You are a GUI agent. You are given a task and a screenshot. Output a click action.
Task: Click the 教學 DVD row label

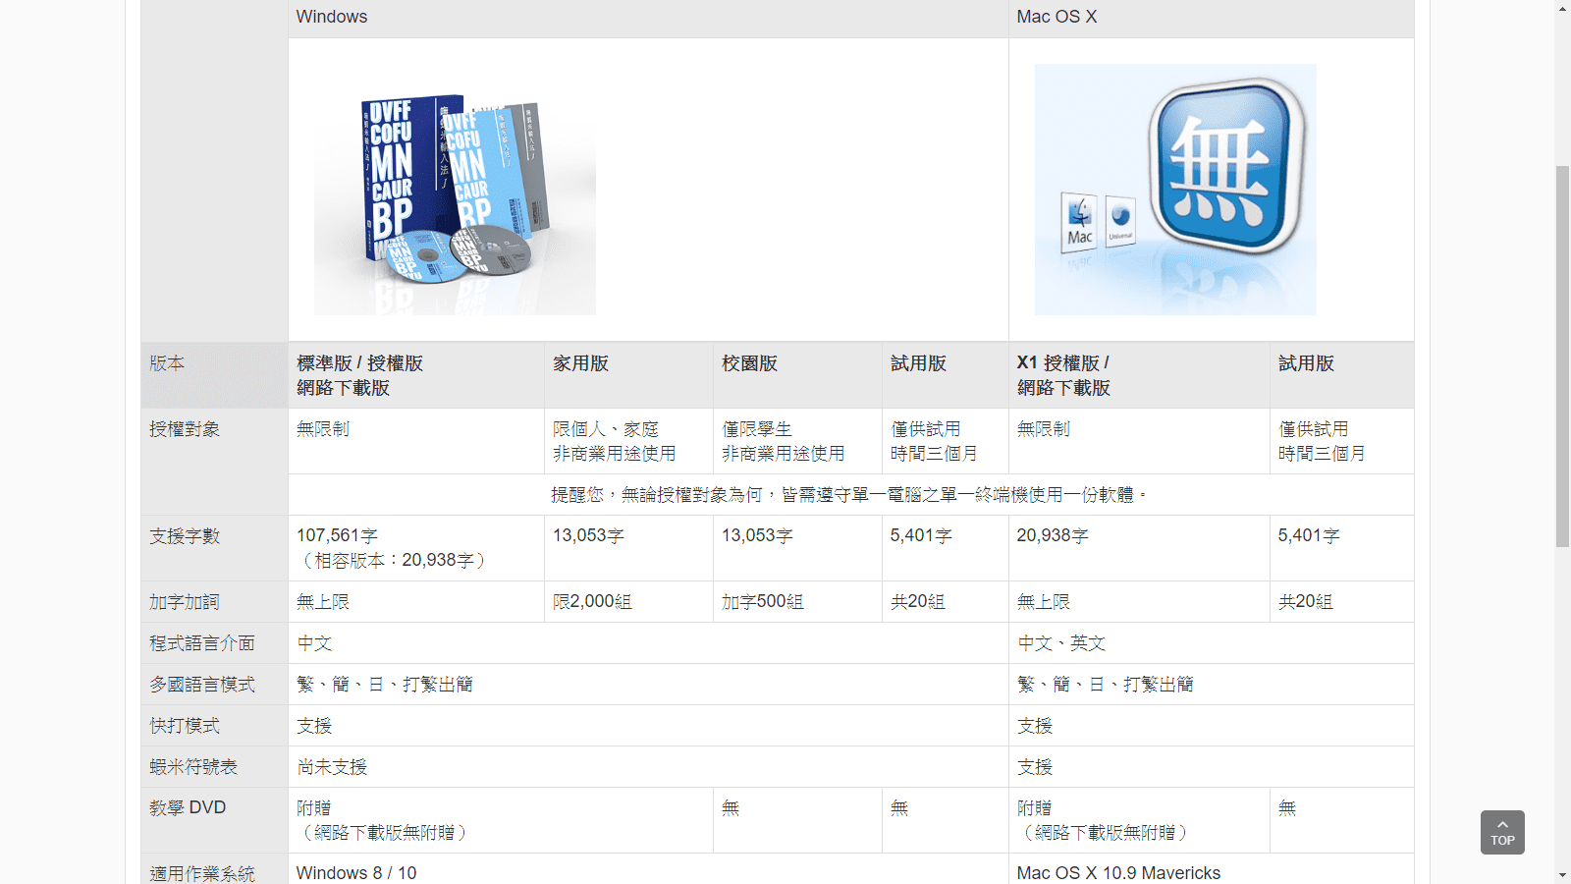click(188, 807)
